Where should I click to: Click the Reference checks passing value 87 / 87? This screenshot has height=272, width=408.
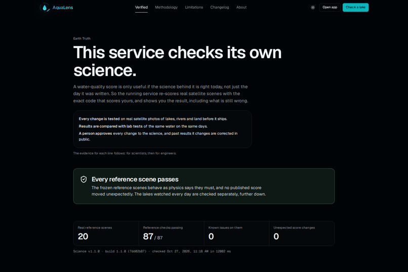153,237
